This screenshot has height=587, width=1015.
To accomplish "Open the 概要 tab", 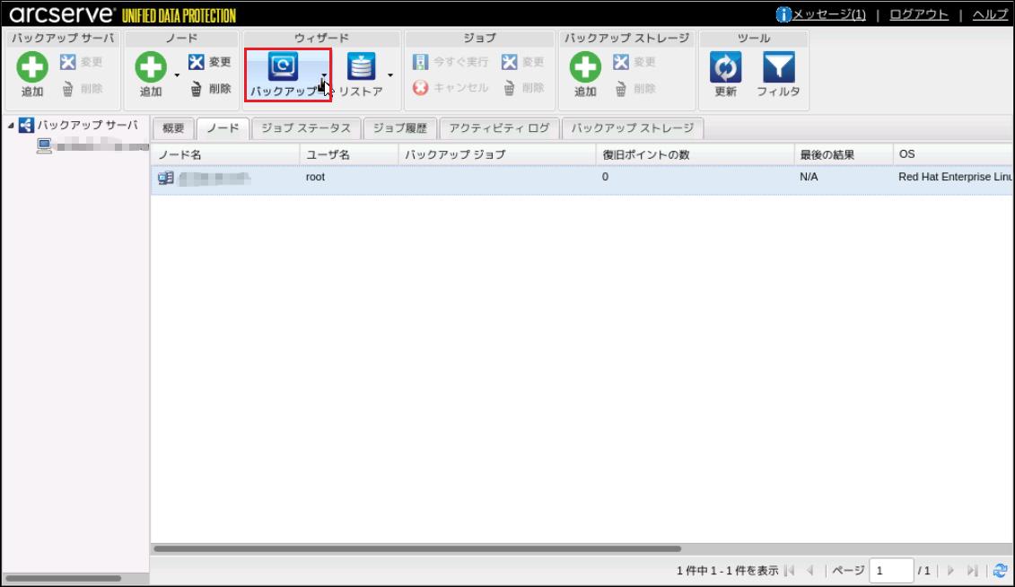I will (x=172, y=128).
